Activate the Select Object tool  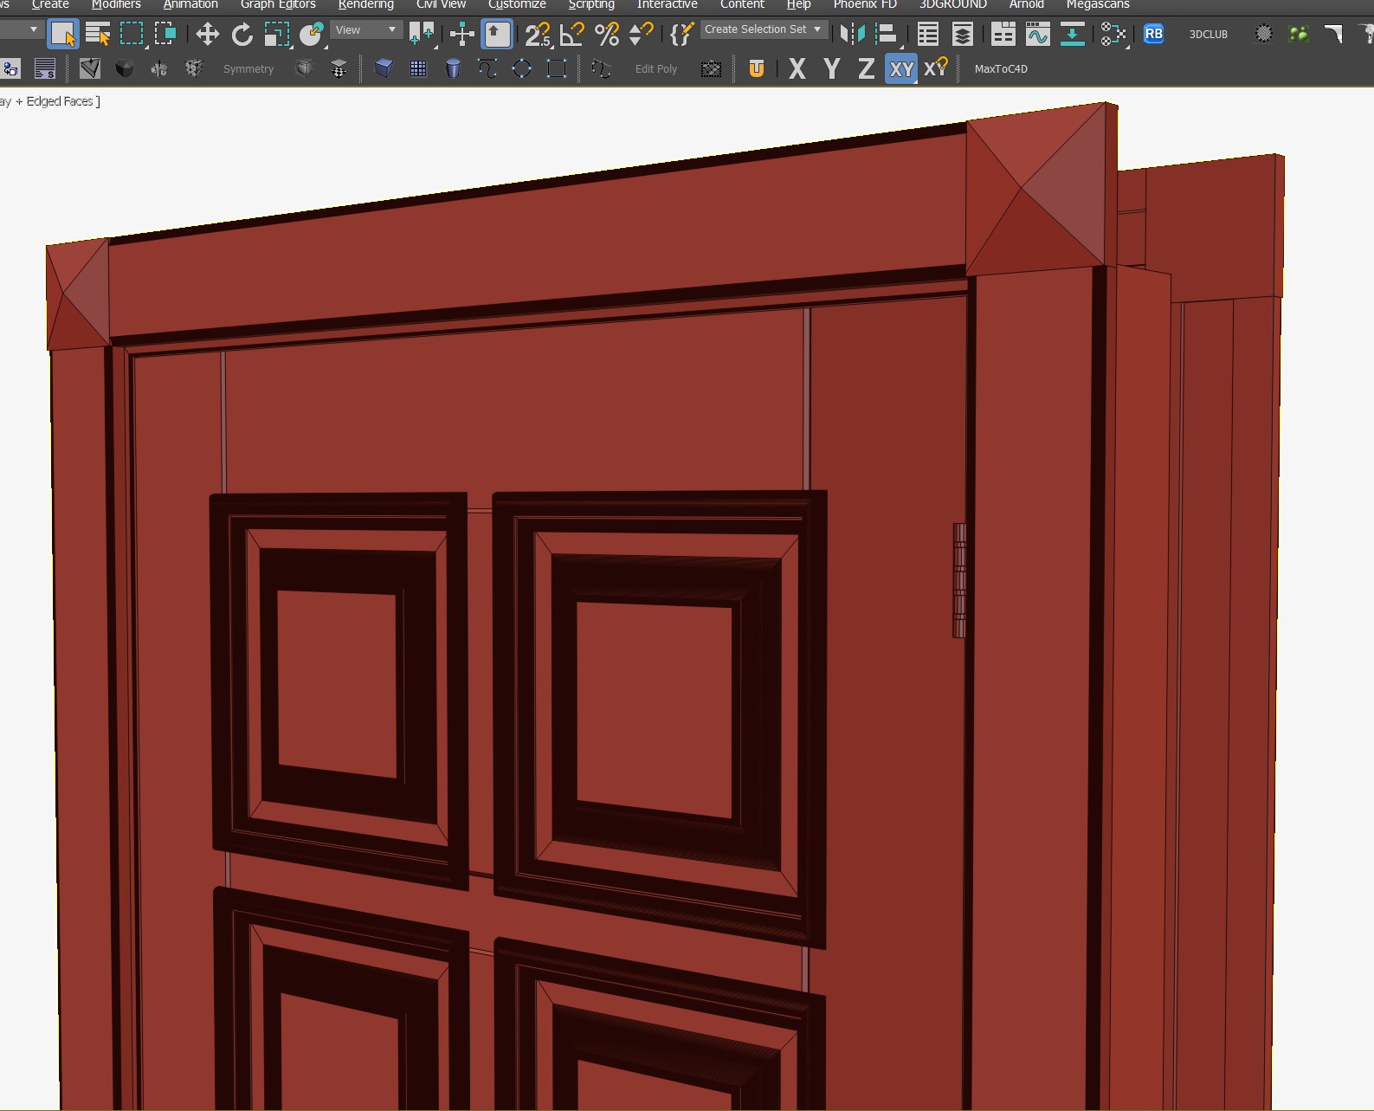tap(63, 35)
